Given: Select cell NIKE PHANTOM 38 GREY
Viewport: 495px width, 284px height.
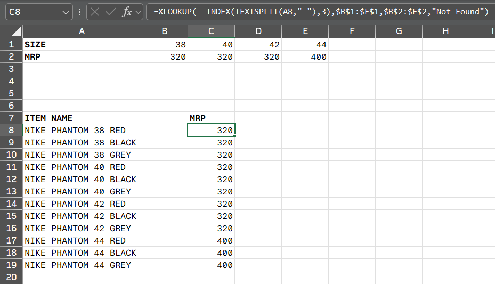Looking at the screenshot, I should click(82, 155).
